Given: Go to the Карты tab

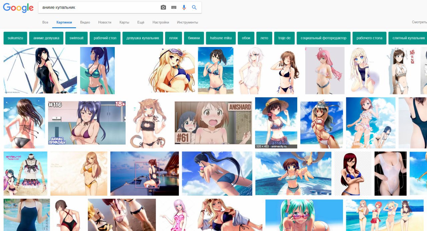Looking at the screenshot, I should pos(124,22).
